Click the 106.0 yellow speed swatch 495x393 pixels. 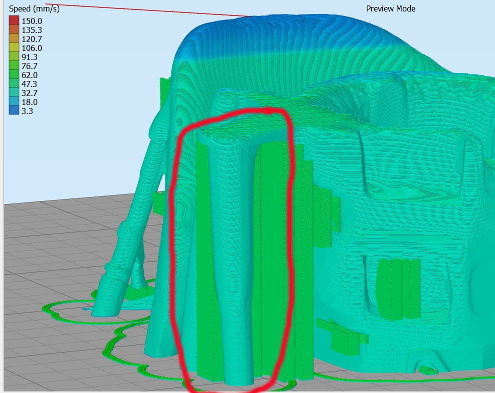[14, 47]
